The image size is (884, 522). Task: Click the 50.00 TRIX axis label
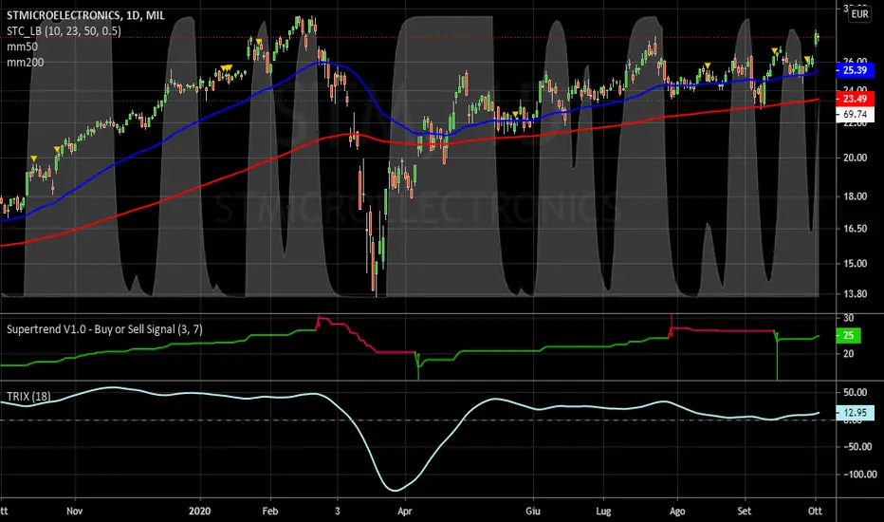pyautogui.click(x=855, y=392)
